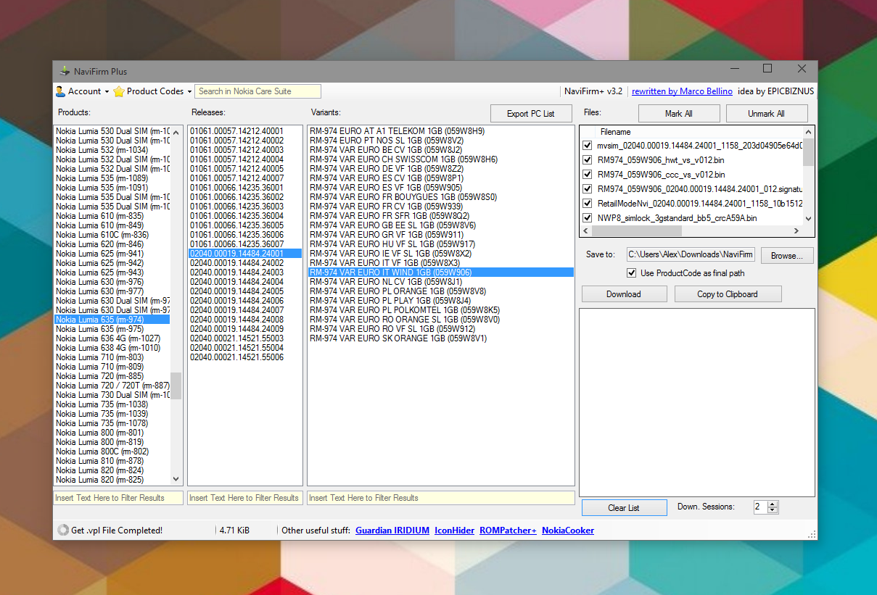Uncheck the NWP8_simlock_3gstandard file checkbox
Viewport: 877px width, 595px height.
[x=588, y=217]
